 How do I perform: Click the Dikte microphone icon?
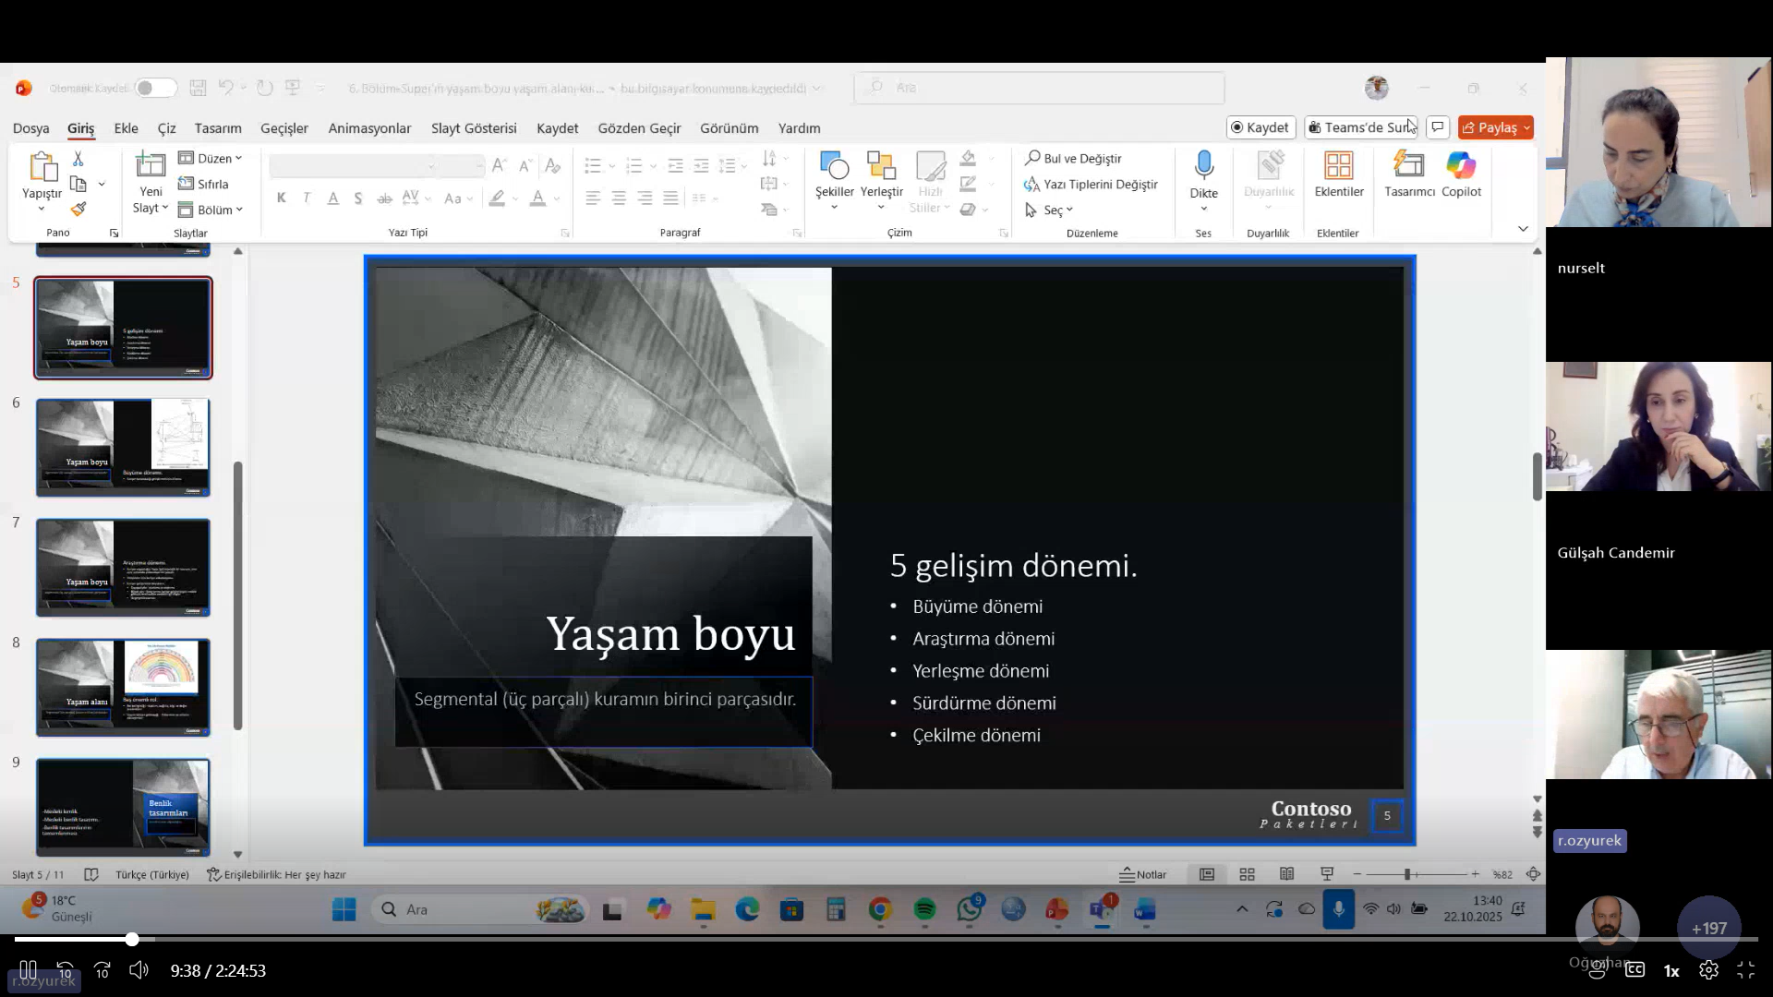coord(1203,166)
